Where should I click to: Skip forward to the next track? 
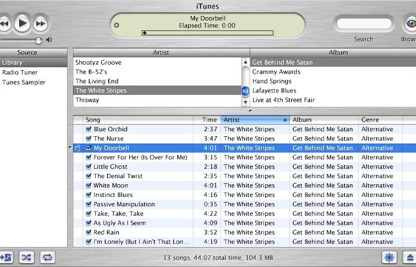click(x=40, y=23)
